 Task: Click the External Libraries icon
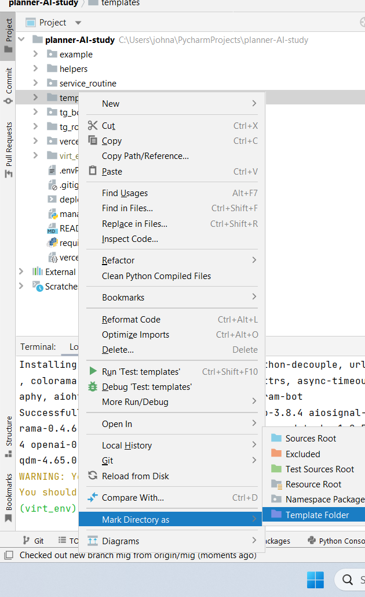click(x=37, y=272)
